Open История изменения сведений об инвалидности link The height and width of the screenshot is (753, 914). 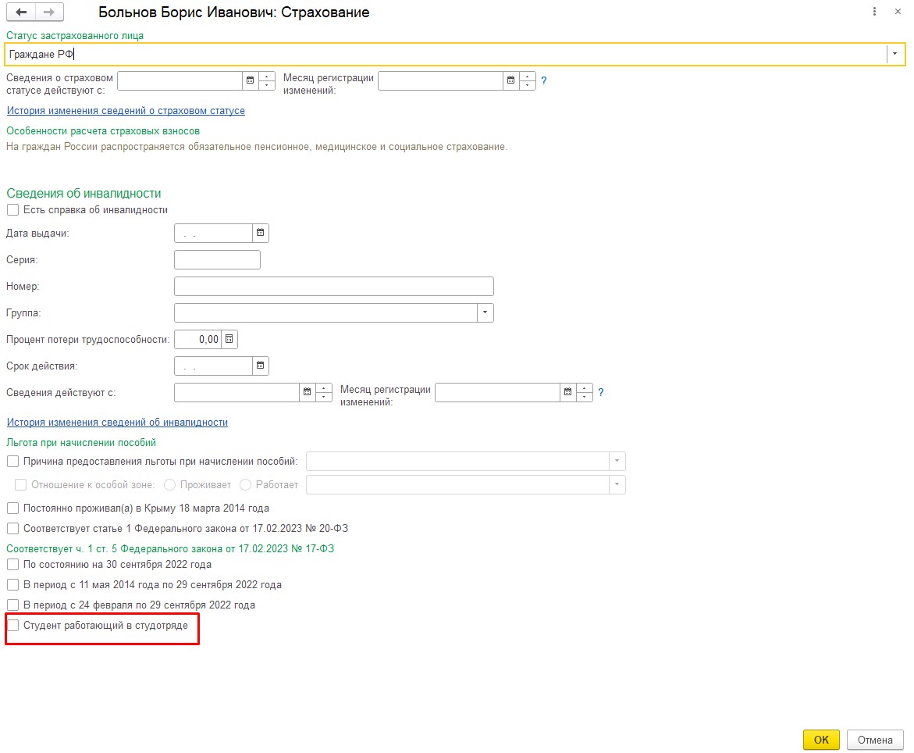click(x=117, y=423)
